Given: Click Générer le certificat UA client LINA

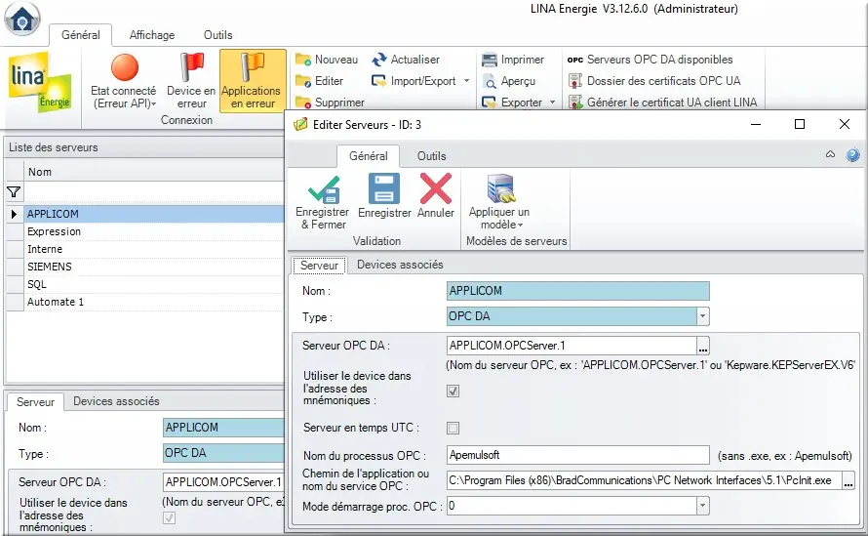Looking at the screenshot, I should click(662, 103).
